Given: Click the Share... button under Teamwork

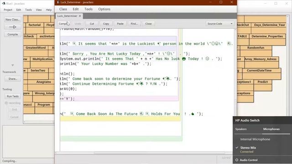Looking at the screenshot, I should tap(13, 79).
